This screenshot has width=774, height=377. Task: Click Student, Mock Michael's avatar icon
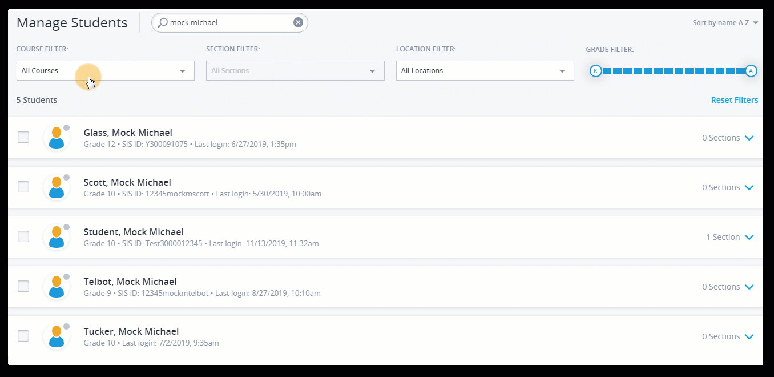tap(57, 237)
